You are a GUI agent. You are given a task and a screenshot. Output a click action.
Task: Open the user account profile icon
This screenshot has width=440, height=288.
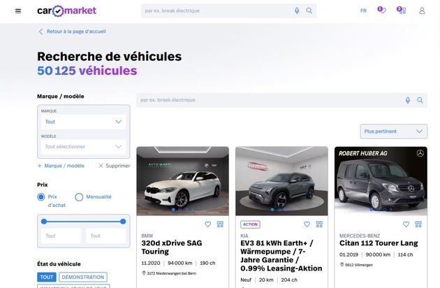coord(422,10)
